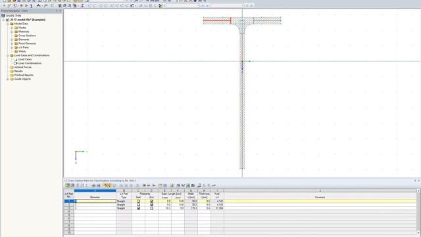Close the c/t-parts table panel
421x237 pixels.
(x=418, y=180)
